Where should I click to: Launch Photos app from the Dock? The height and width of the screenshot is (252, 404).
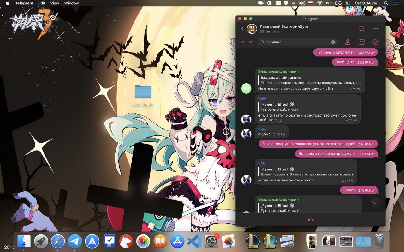[x=143, y=242]
